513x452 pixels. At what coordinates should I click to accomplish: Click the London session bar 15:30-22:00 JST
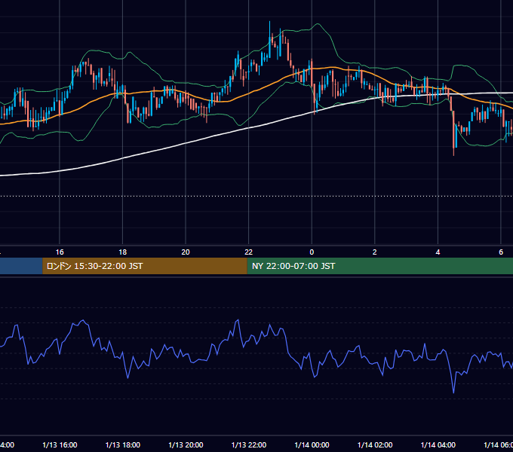145,266
